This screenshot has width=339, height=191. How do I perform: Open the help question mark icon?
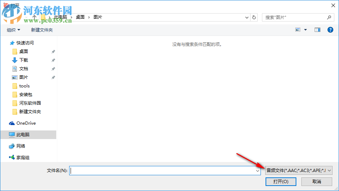coord(330,30)
